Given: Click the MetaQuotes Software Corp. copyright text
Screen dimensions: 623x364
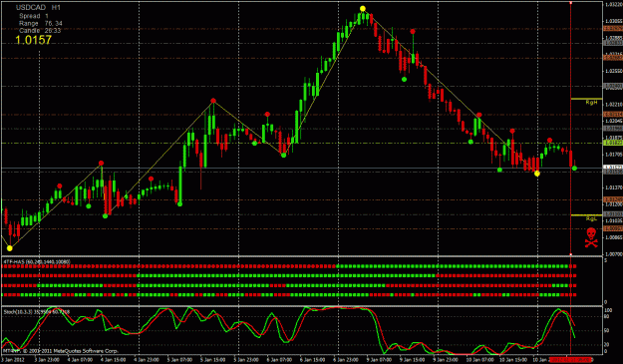Looking at the screenshot, I should pos(61,351).
